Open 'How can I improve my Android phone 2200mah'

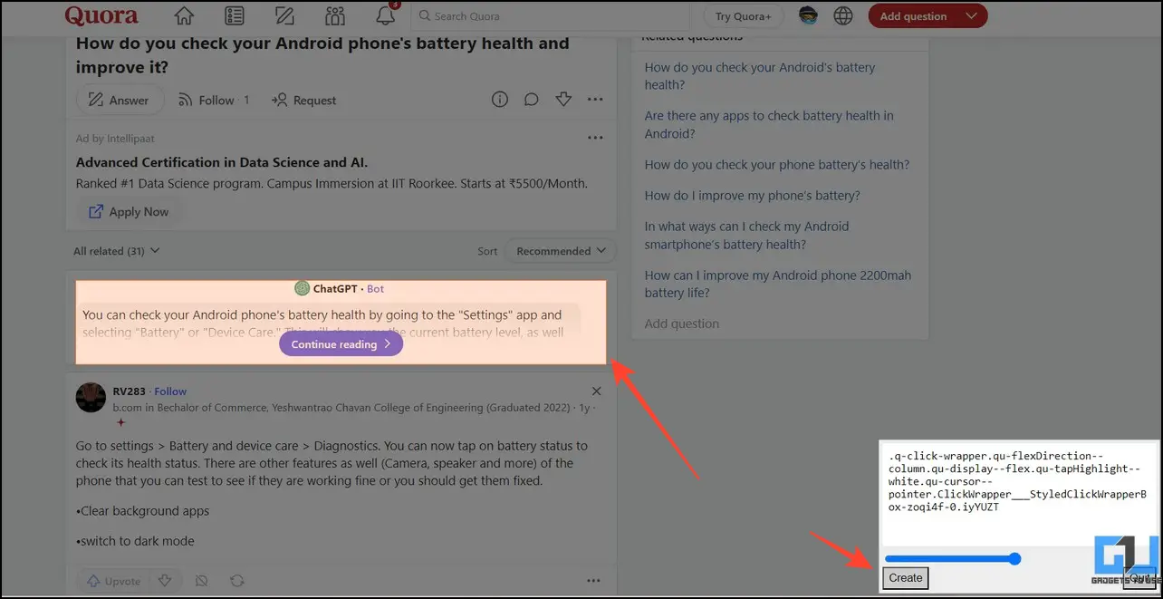click(x=778, y=285)
